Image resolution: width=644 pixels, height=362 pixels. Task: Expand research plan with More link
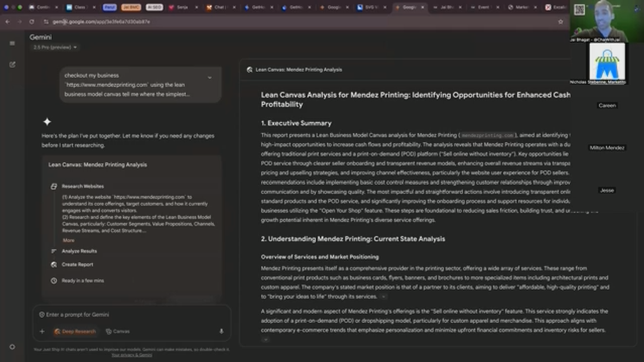pyautogui.click(x=68, y=240)
